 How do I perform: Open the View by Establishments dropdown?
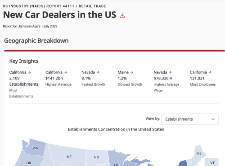pos(190,119)
